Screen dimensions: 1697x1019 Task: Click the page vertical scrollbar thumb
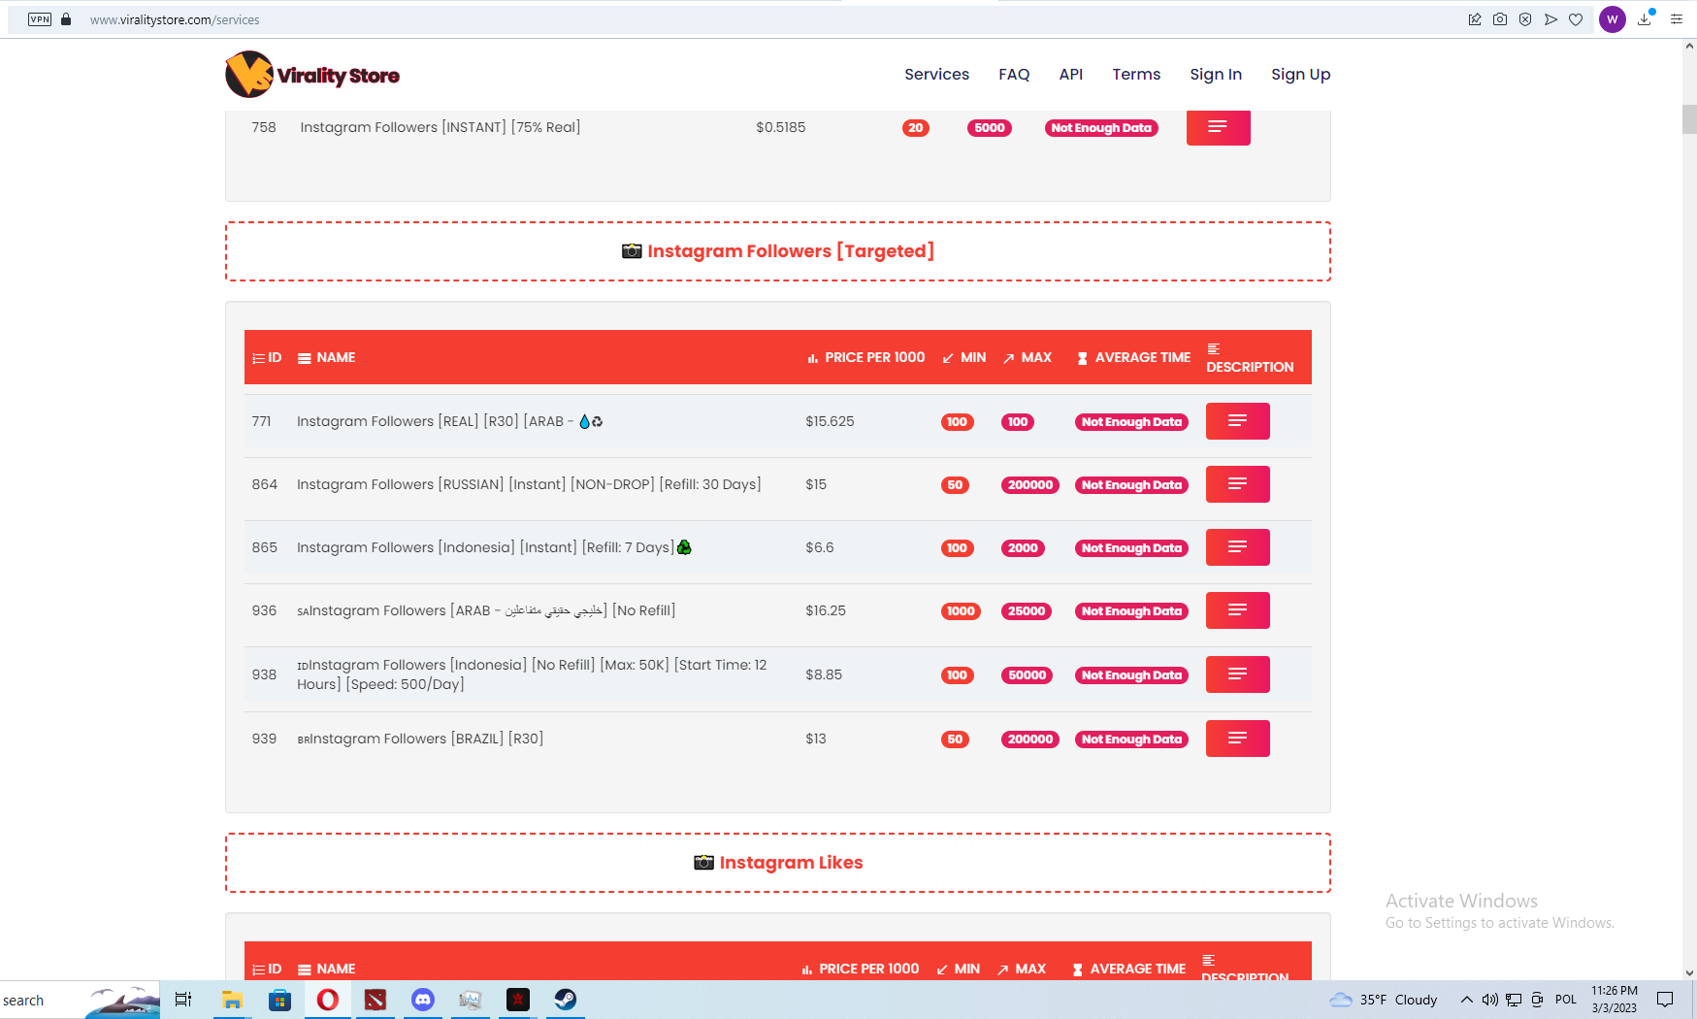tap(1689, 118)
